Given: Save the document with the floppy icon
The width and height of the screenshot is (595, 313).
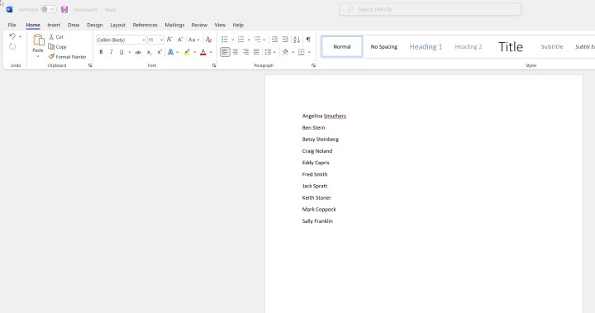Looking at the screenshot, I should tap(64, 9).
